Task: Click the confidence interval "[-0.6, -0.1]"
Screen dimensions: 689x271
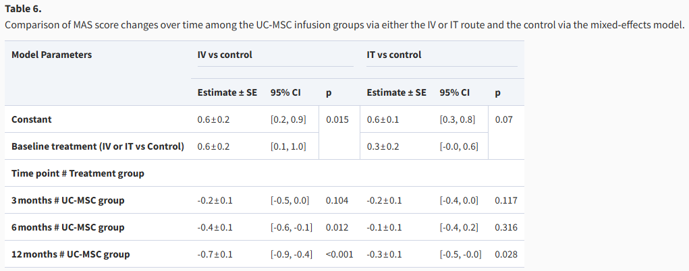Action: pos(291,227)
